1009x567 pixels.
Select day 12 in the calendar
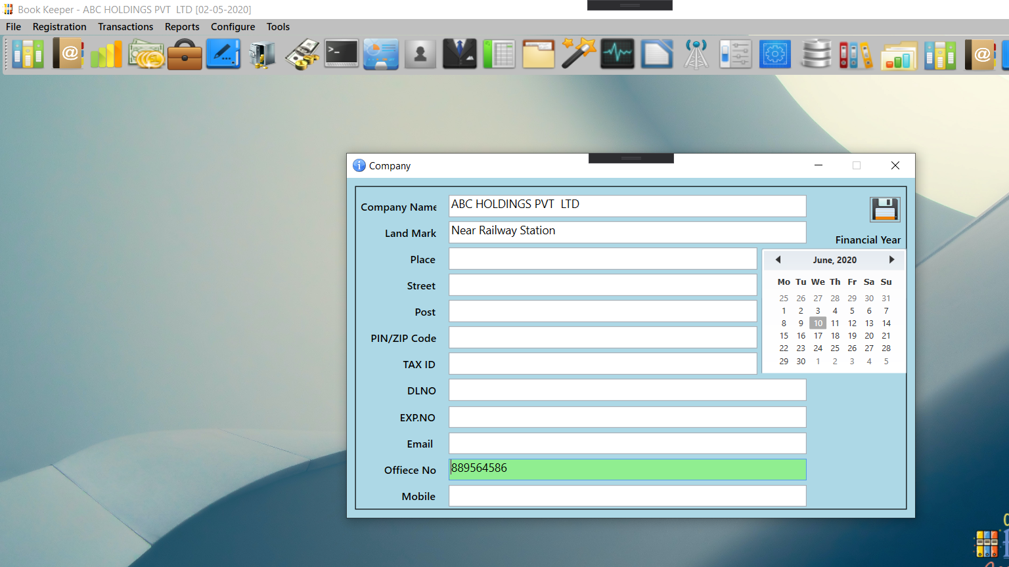click(852, 323)
